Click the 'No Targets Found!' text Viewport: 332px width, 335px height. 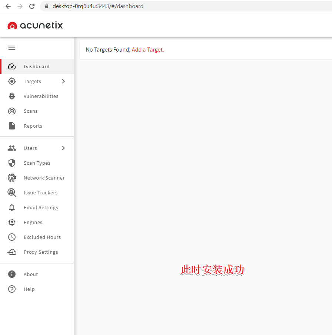point(108,50)
